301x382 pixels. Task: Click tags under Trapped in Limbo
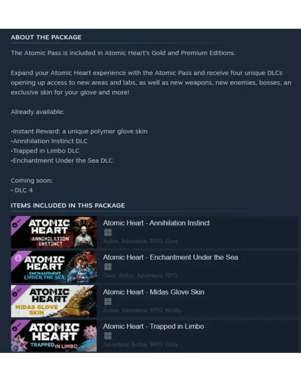[x=140, y=345]
